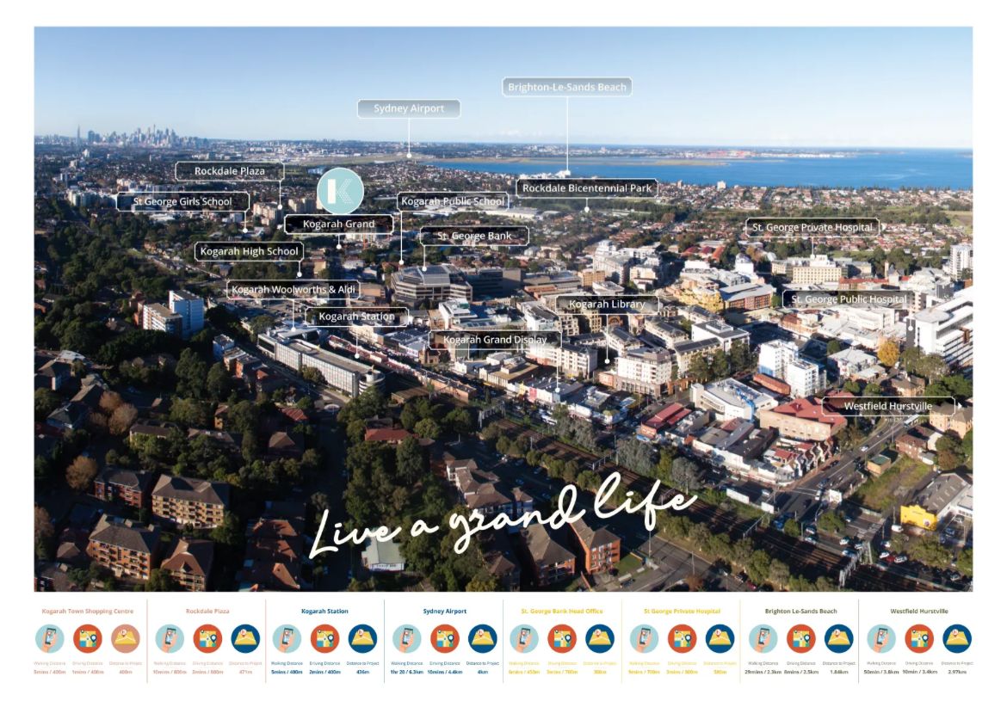Screen dimensions: 1007x701
Task: Click driving distance icon under Brighton Le-Sands Beach
Action: [800, 638]
